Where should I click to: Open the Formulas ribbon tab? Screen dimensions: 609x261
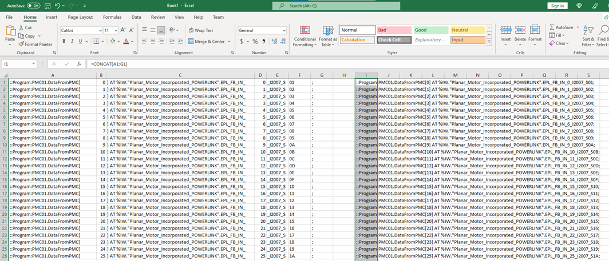[112, 17]
